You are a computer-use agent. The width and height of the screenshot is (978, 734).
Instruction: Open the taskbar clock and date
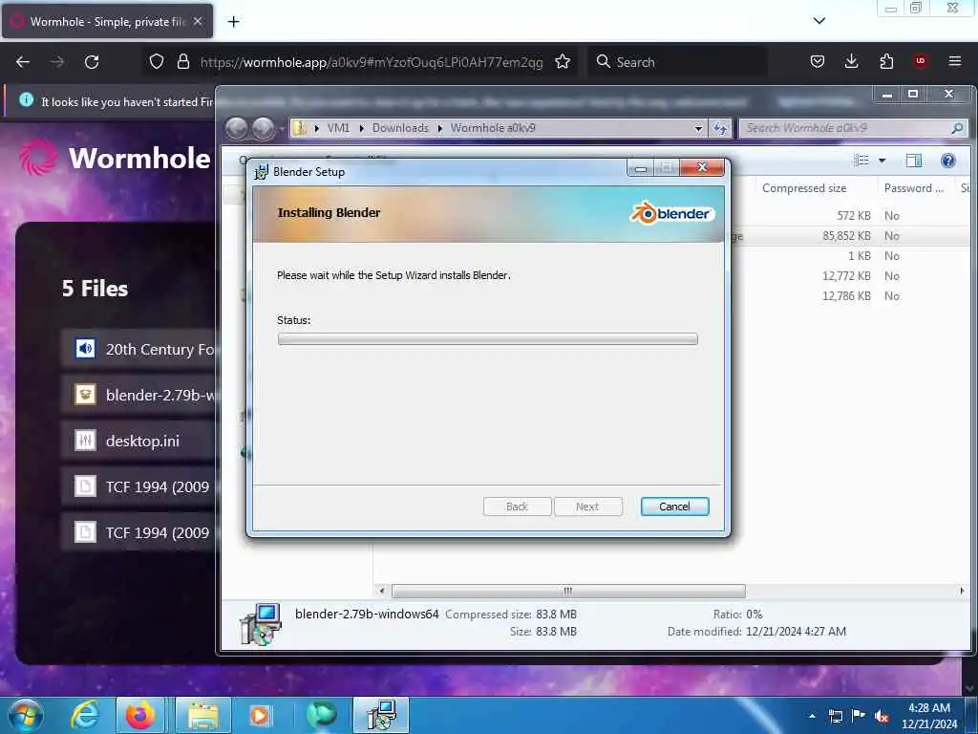[929, 716]
